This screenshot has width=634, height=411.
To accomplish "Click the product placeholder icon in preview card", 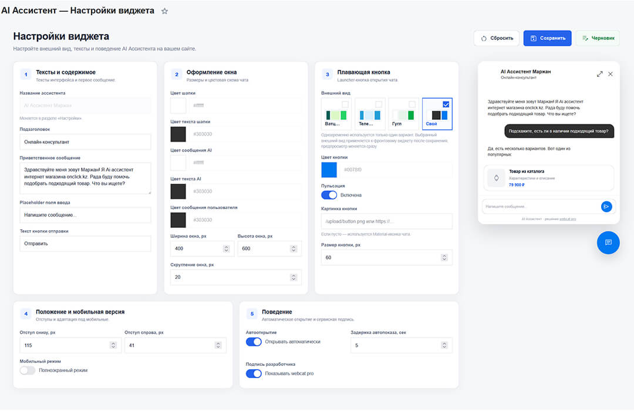I will click(x=496, y=177).
